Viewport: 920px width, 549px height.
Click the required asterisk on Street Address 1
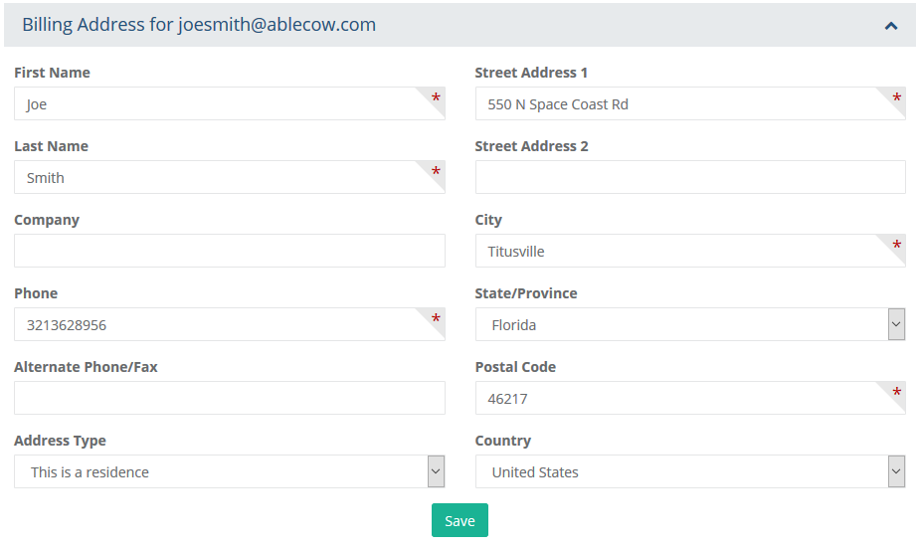[896, 97]
